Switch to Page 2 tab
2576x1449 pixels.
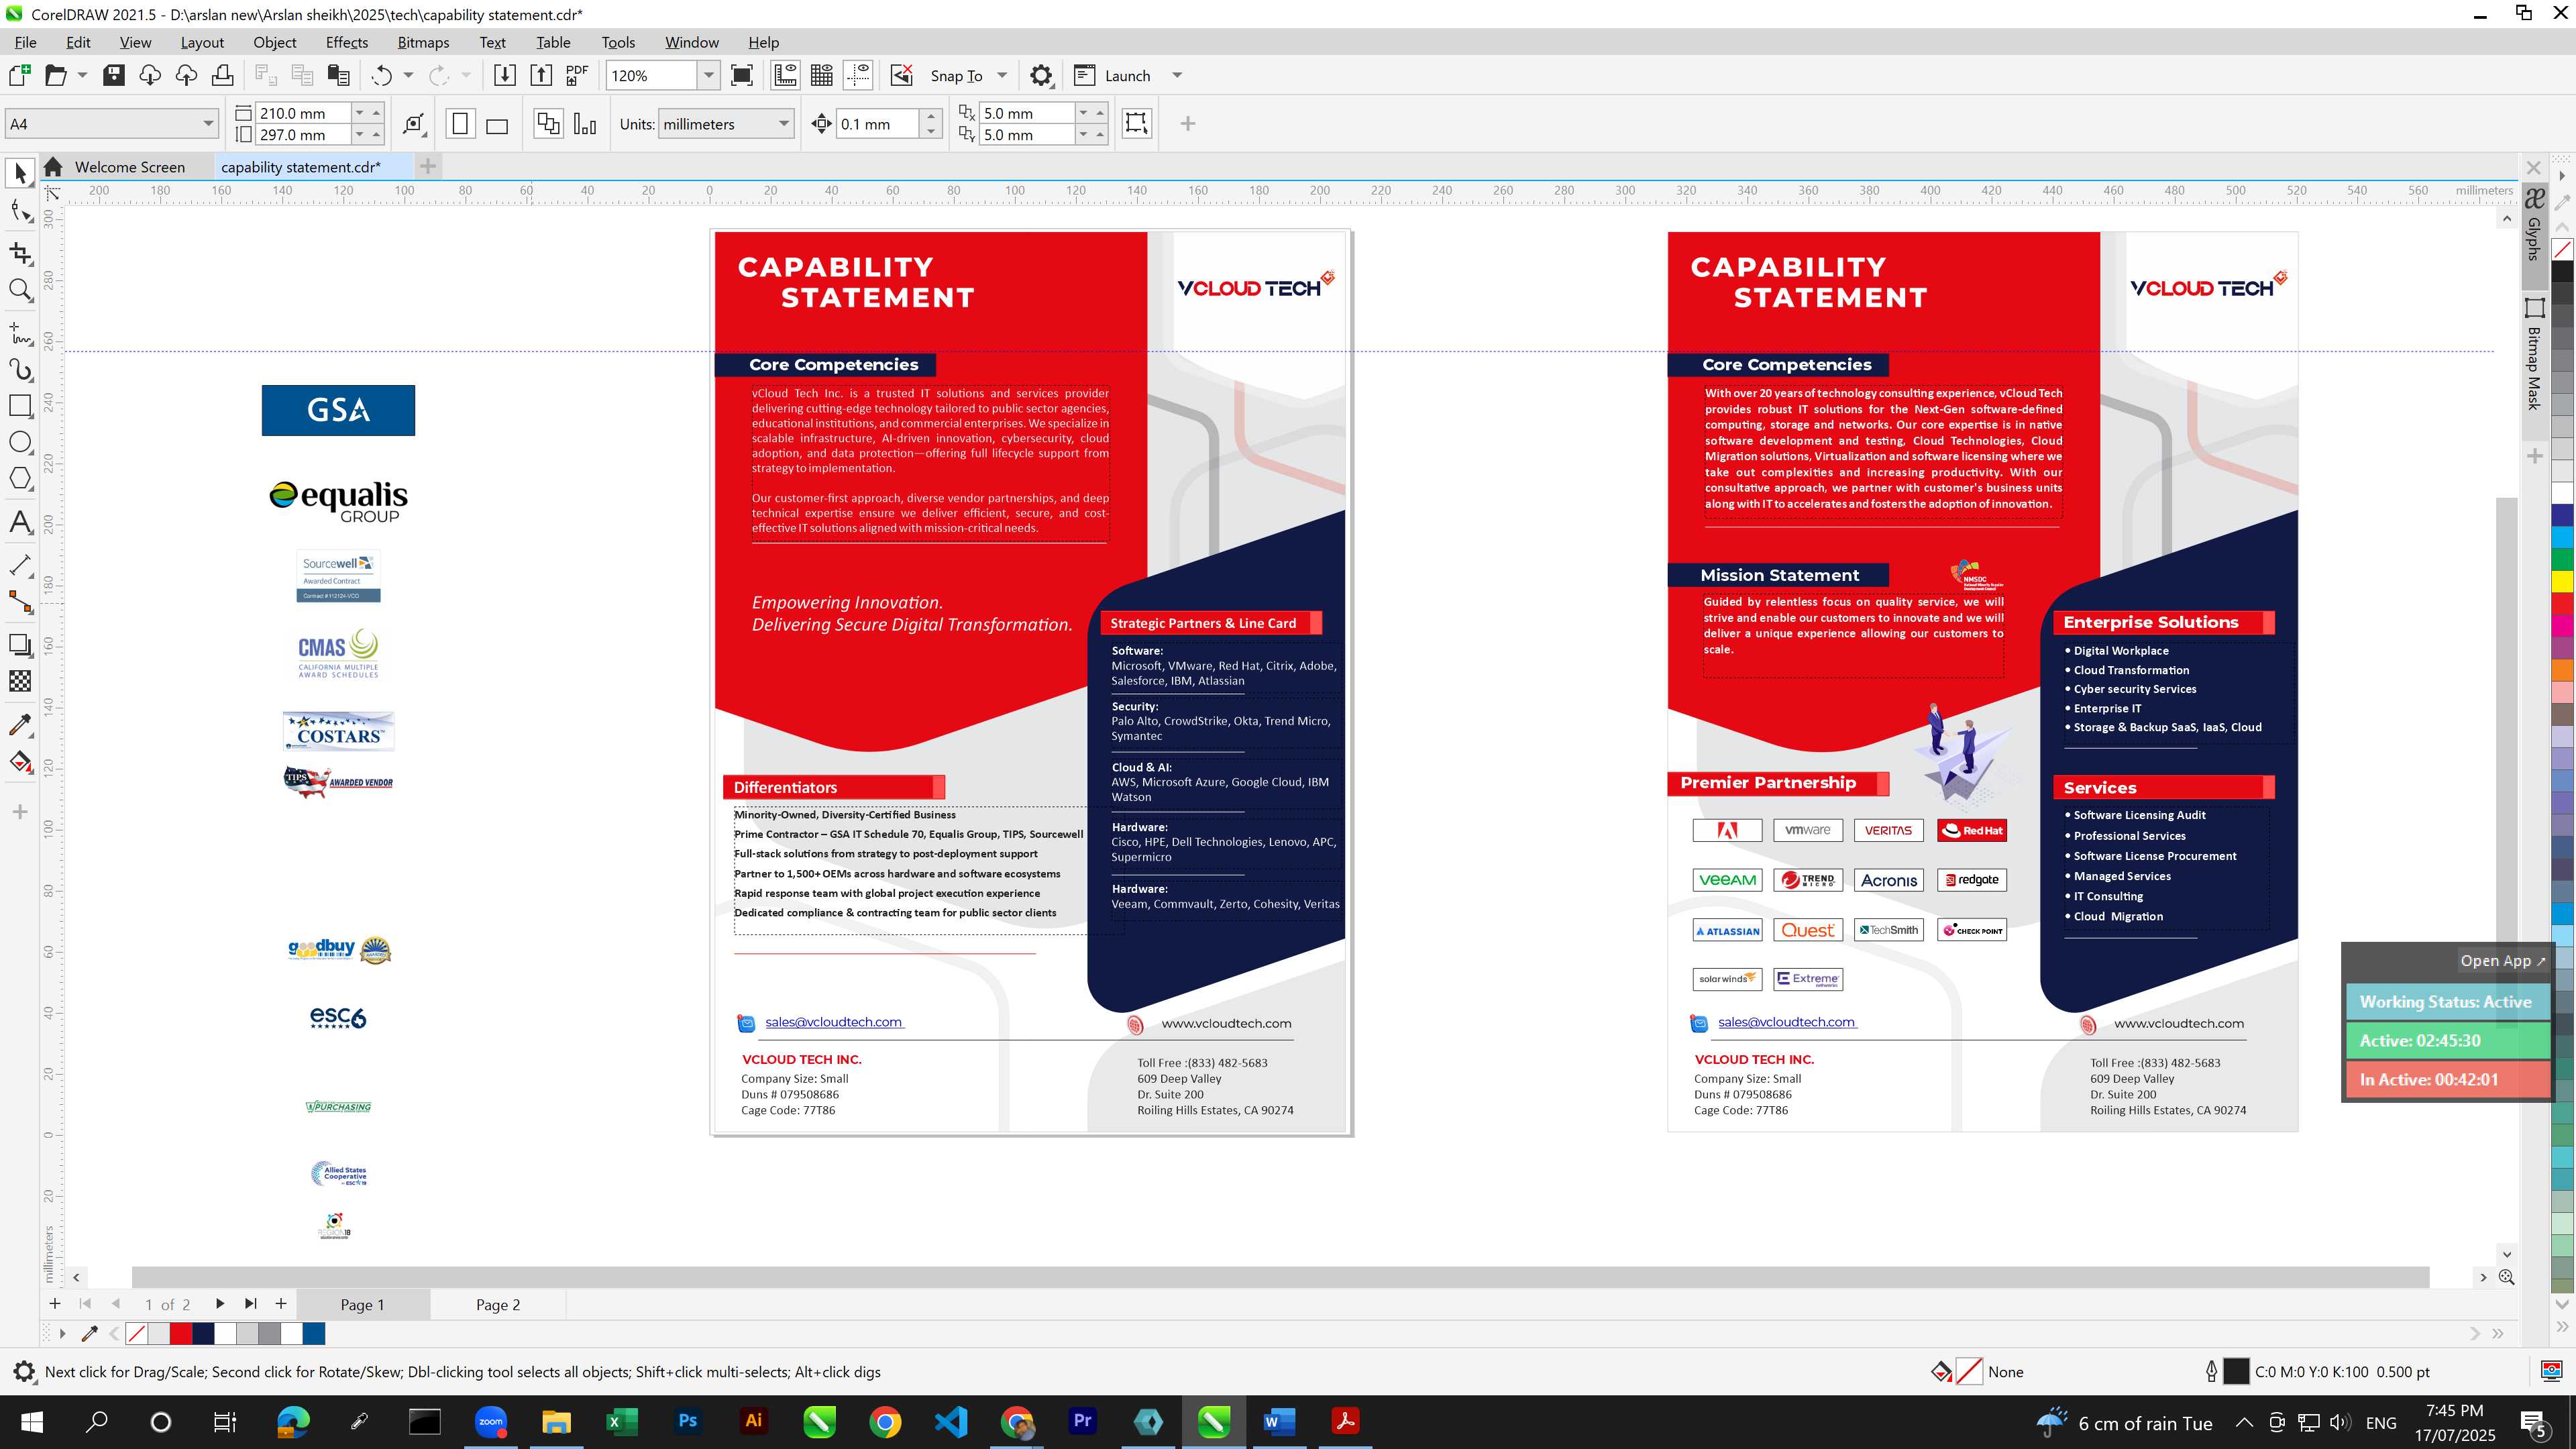498,1304
